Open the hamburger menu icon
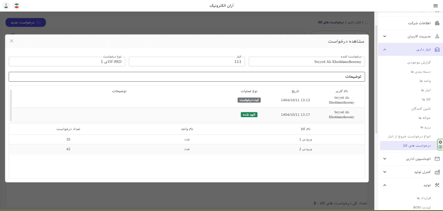The height and width of the screenshot is (211, 443). tap(435, 6)
